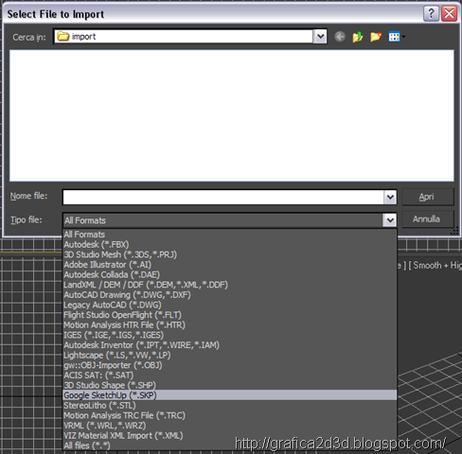Expand the Cerca in folder dropdown

[x=320, y=37]
